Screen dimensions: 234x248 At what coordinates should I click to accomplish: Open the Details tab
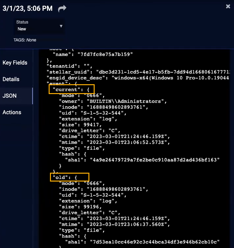point(11,79)
